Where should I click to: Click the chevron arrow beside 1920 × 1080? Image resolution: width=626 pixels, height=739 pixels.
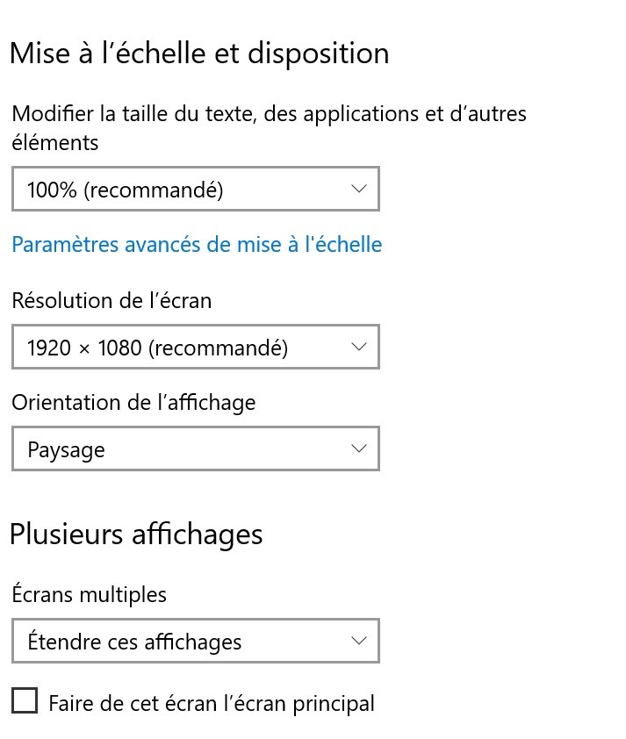(358, 347)
